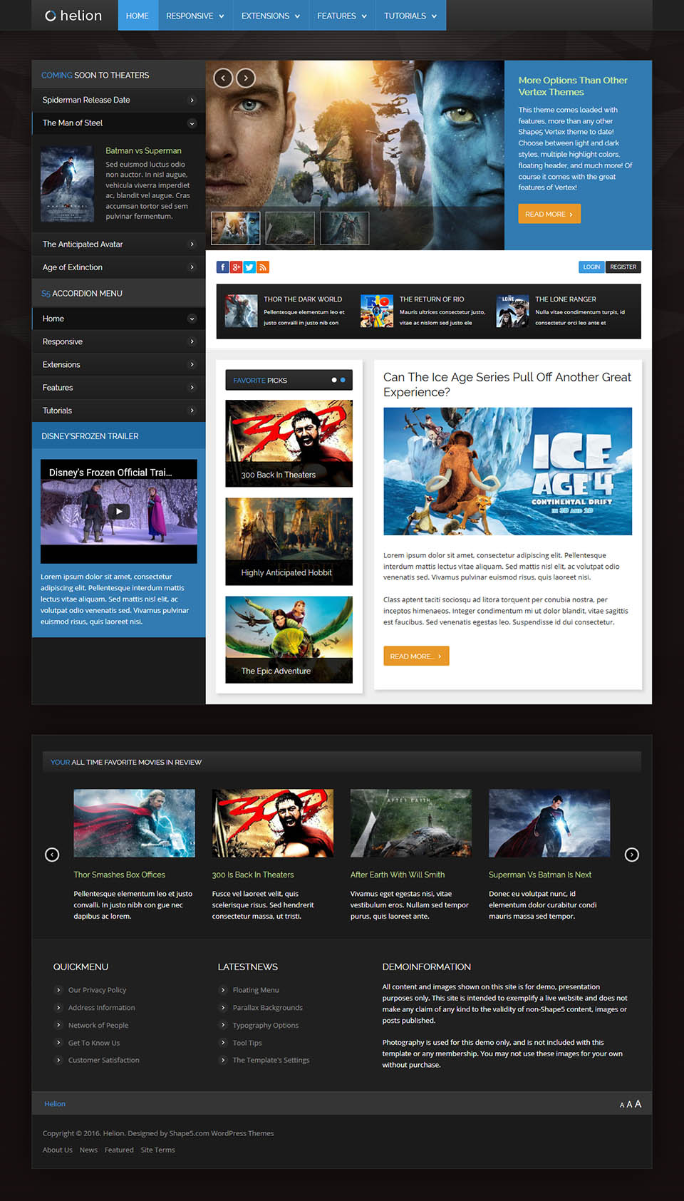Open the Twitter social icon
The image size is (684, 1201).
point(249,267)
